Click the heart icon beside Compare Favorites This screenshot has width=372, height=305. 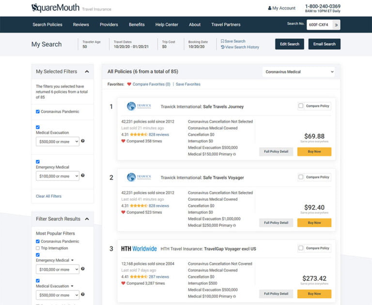[x=129, y=84]
